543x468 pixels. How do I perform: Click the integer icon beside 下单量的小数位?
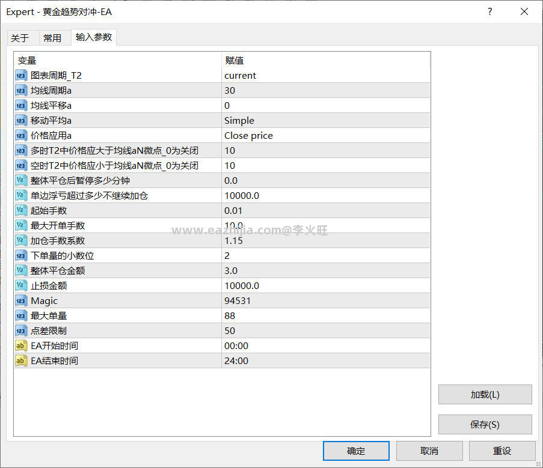tap(21, 256)
